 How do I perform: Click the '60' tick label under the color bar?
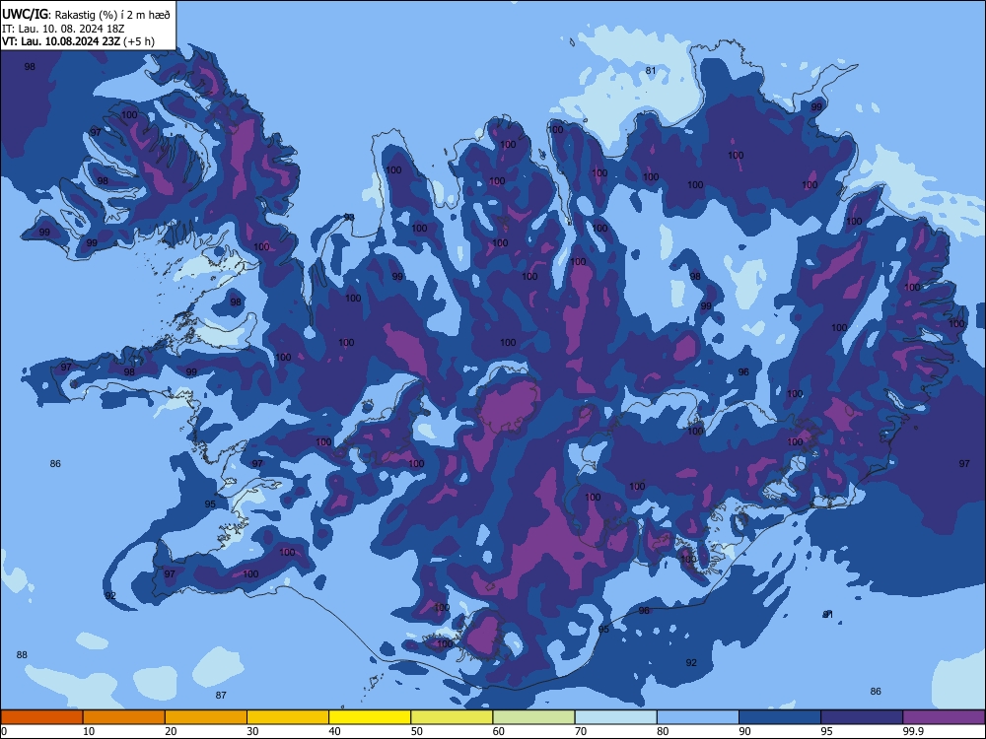499,731
